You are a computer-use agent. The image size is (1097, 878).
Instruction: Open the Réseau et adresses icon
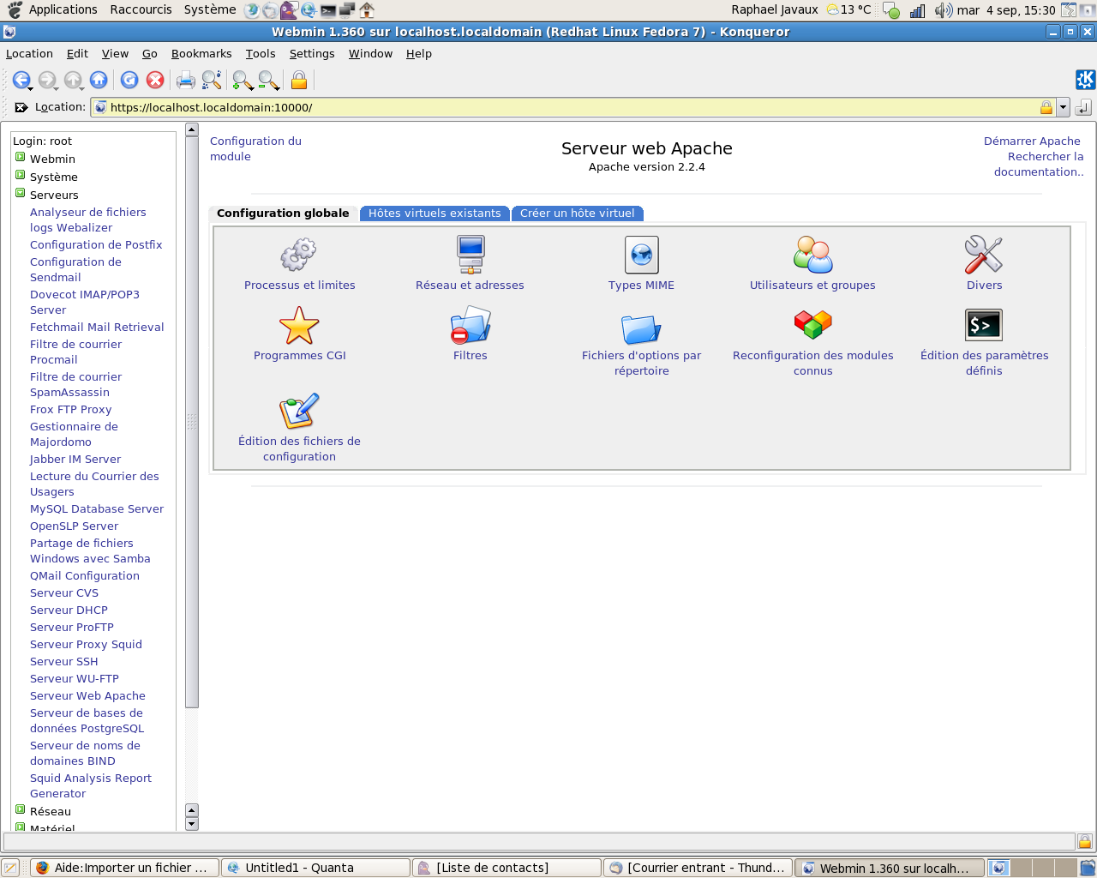coord(470,255)
